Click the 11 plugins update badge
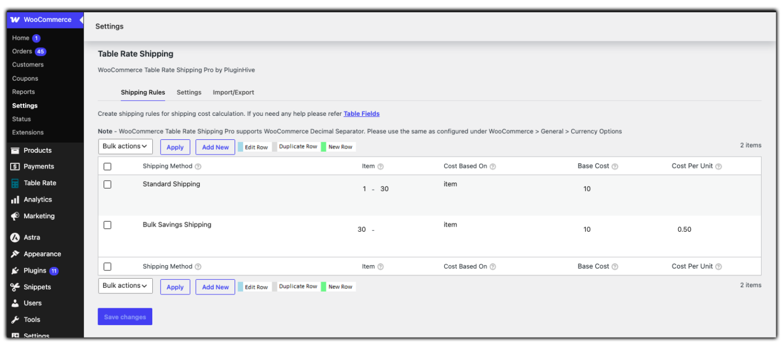784x347 pixels. click(54, 271)
